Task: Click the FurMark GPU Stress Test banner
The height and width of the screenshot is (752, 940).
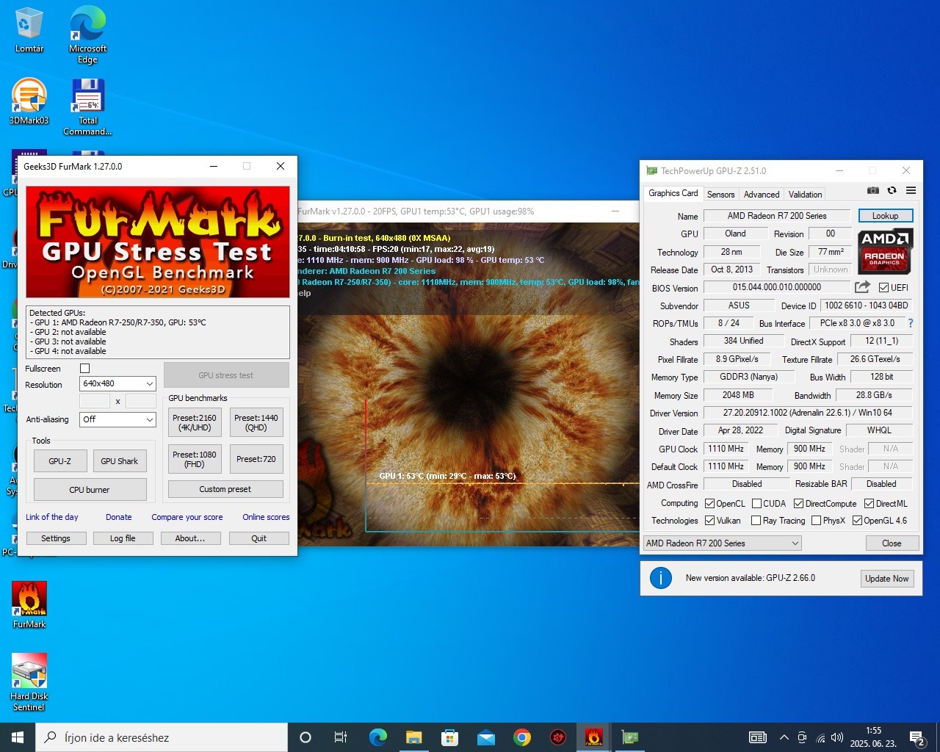Action: click(x=158, y=242)
